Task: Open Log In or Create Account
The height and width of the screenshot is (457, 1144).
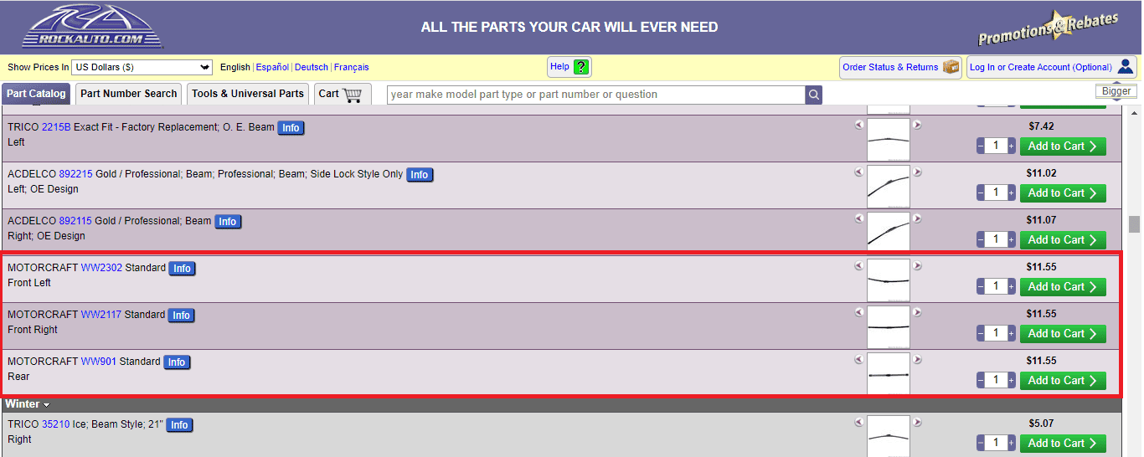Action: click(x=1051, y=67)
